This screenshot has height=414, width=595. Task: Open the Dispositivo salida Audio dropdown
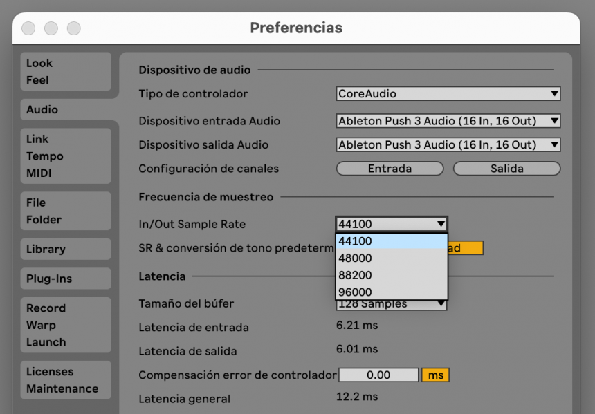coord(448,144)
